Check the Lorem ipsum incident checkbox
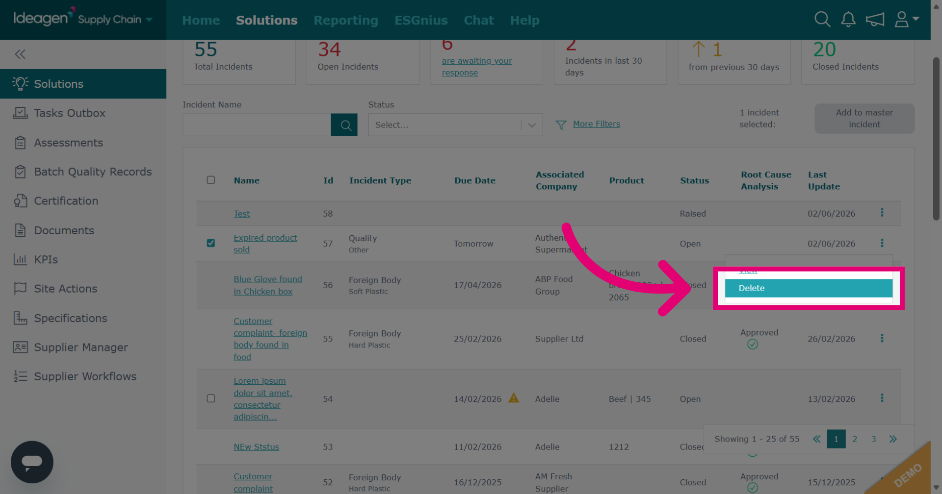Image resolution: width=942 pixels, height=494 pixels. coord(211,398)
